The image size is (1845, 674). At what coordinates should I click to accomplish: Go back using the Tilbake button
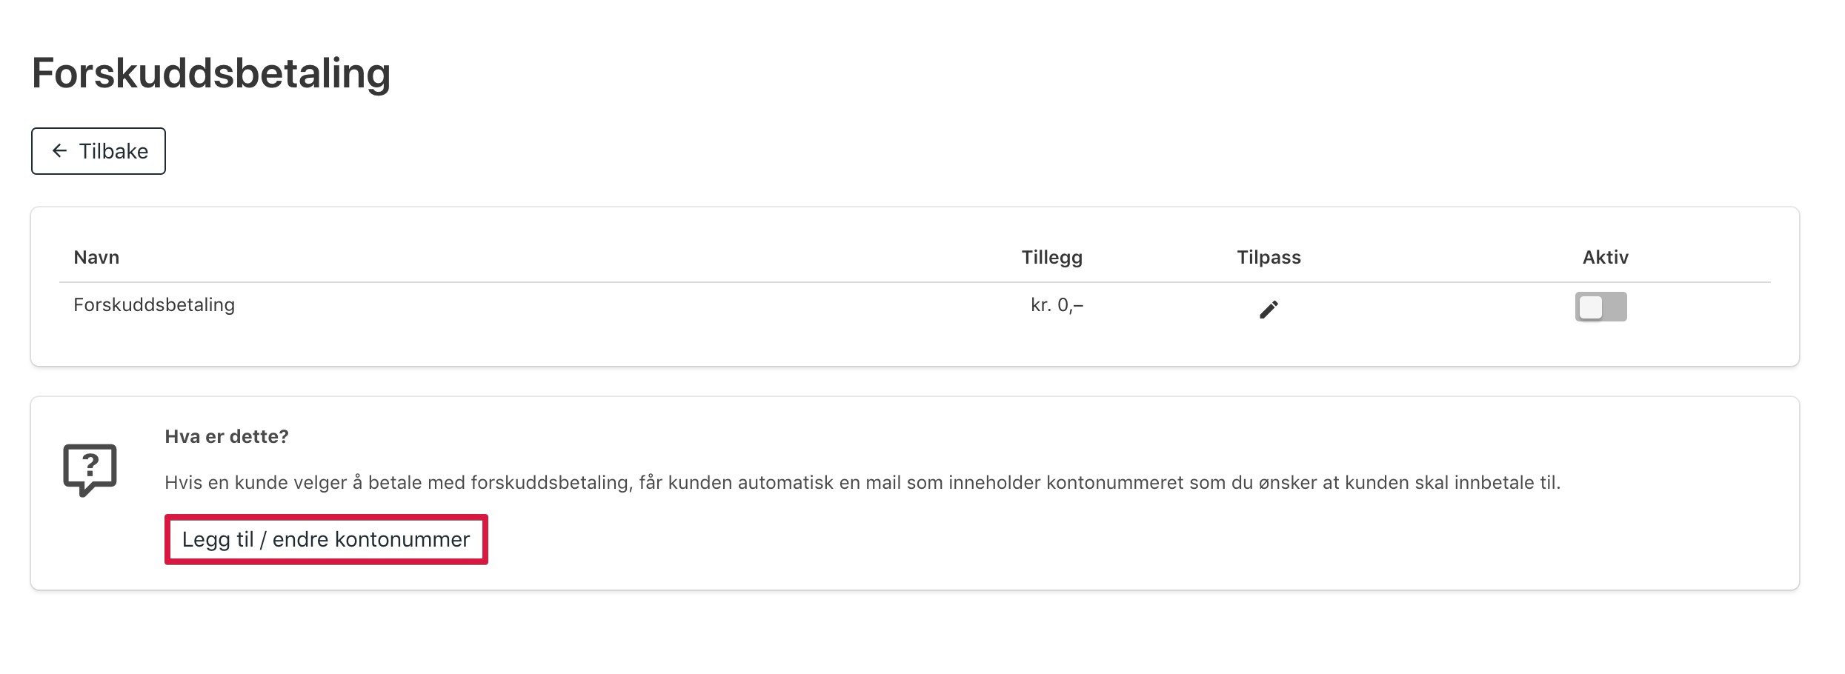[x=99, y=151]
